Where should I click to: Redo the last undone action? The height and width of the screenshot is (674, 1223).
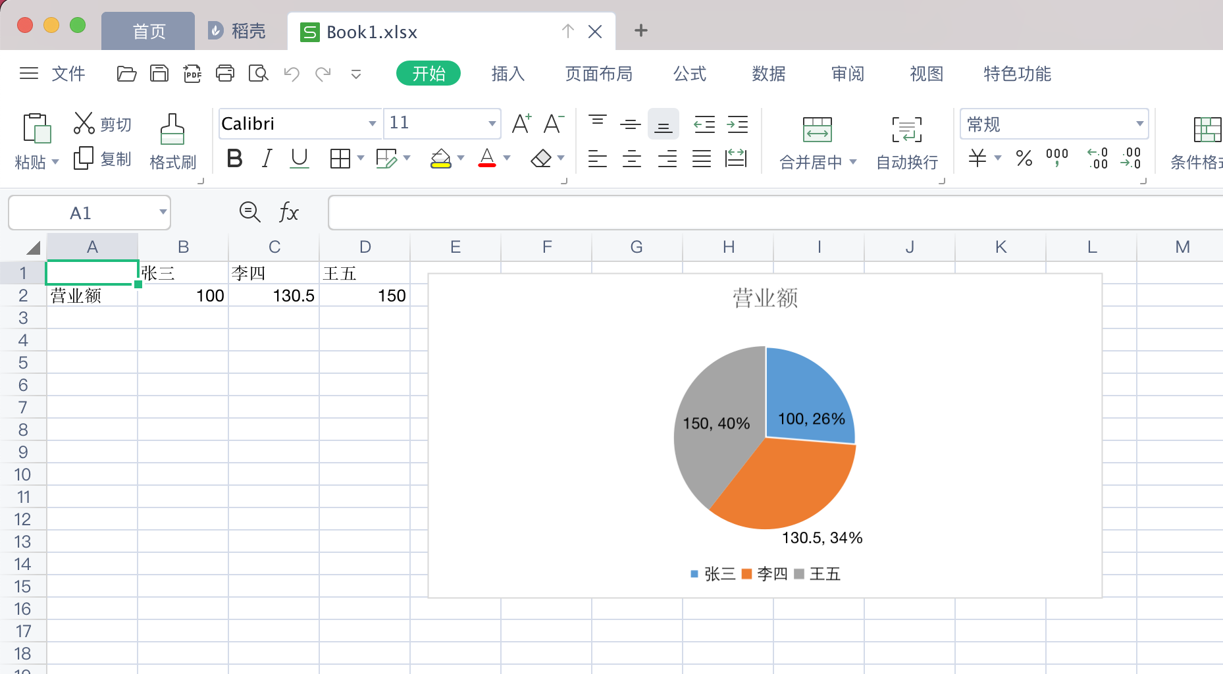click(323, 73)
